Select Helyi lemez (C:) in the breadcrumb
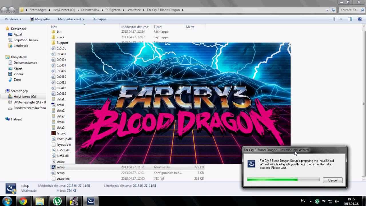The width and height of the screenshot is (366, 206). 64,10
